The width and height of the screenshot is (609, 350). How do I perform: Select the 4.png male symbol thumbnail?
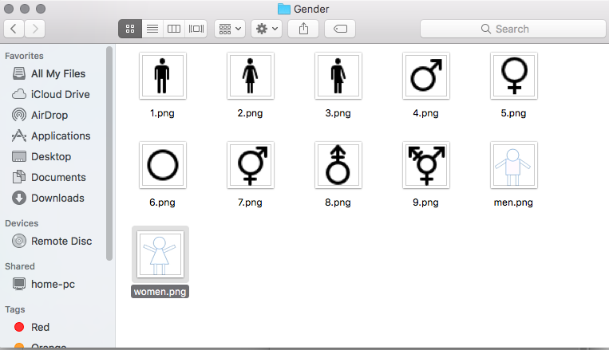426,77
